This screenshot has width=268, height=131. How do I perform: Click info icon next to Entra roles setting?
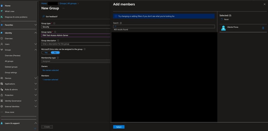pyautogui.click(x=84, y=49)
